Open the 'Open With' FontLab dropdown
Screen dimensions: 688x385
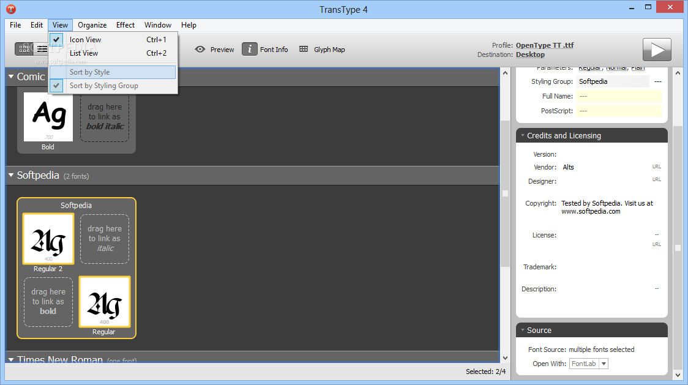tap(604, 364)
